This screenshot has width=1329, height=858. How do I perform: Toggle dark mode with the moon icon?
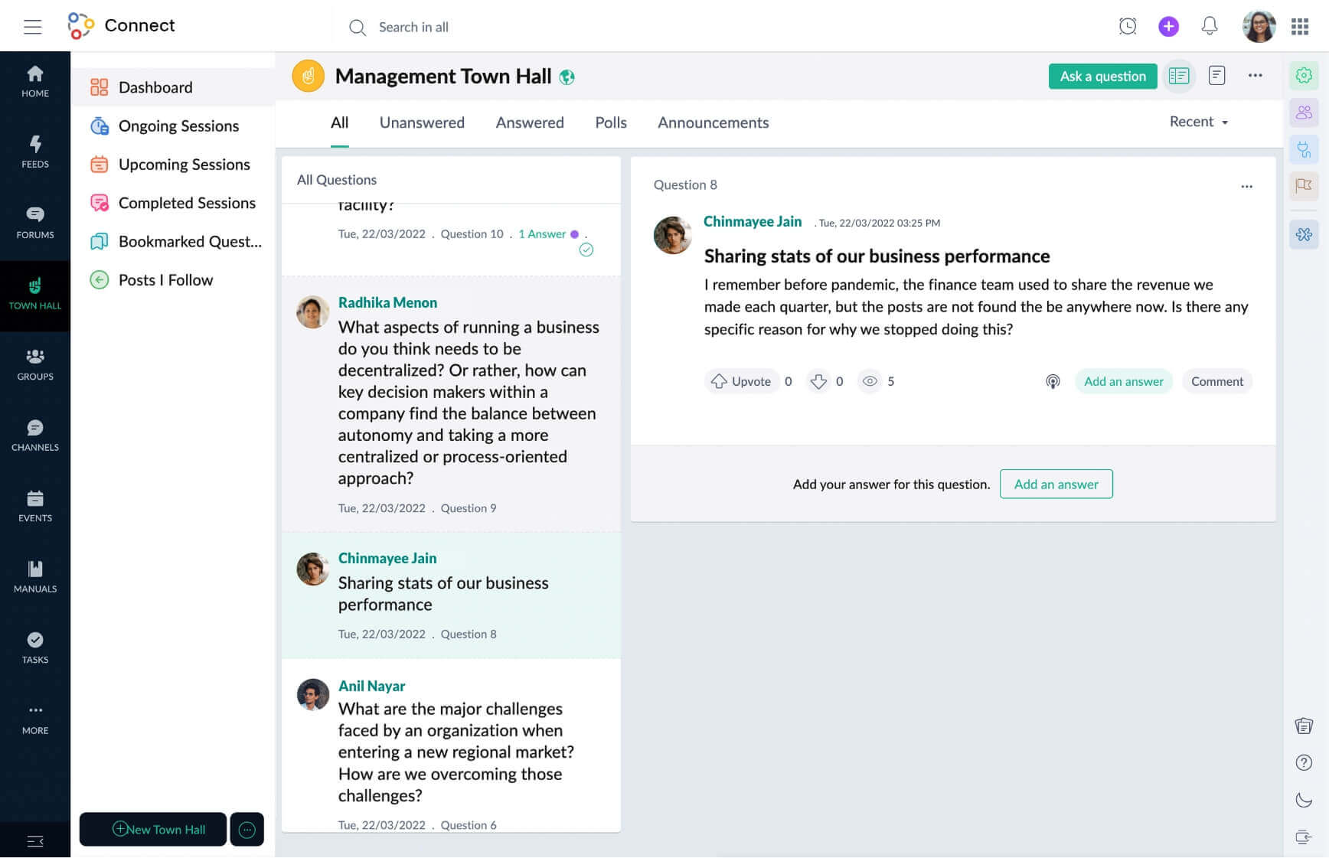(x=1304, y=800)
